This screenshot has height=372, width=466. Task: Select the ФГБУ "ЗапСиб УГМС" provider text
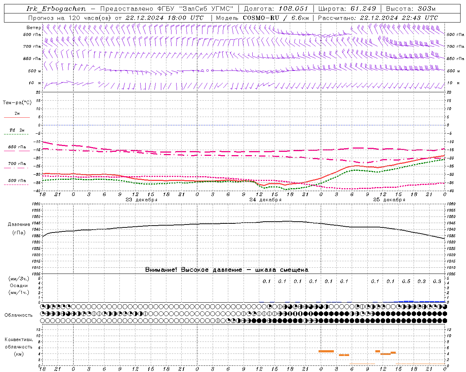194,9
